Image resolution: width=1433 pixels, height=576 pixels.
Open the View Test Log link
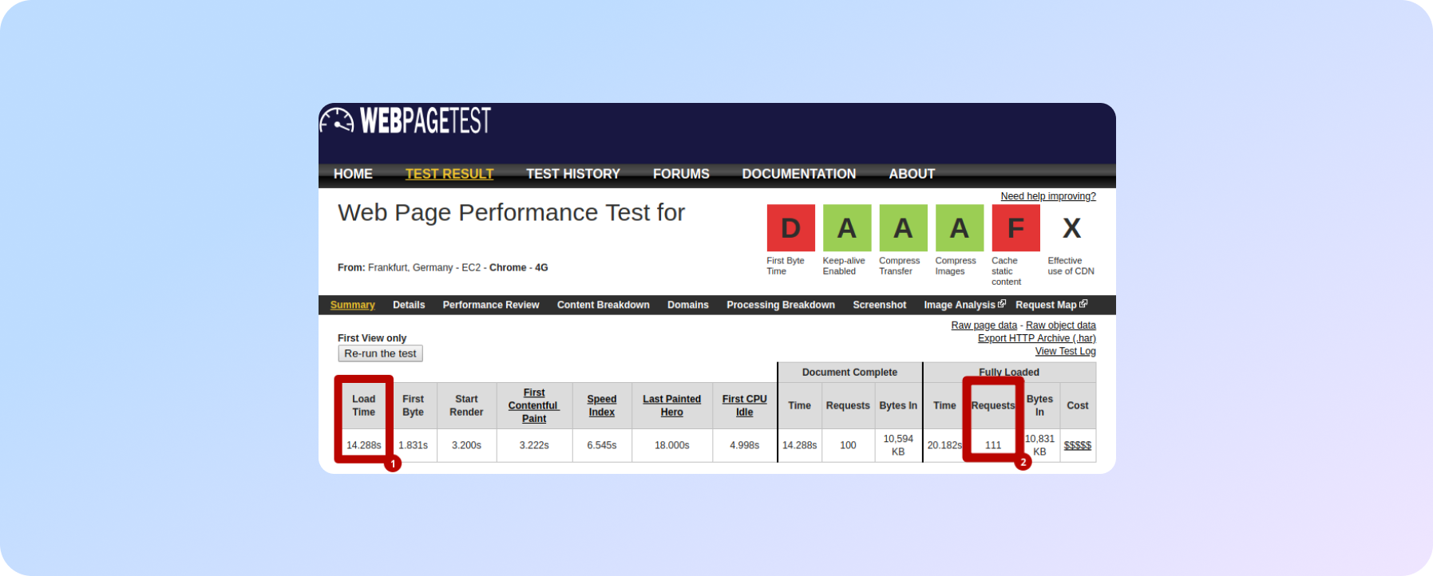point(1066,351)
